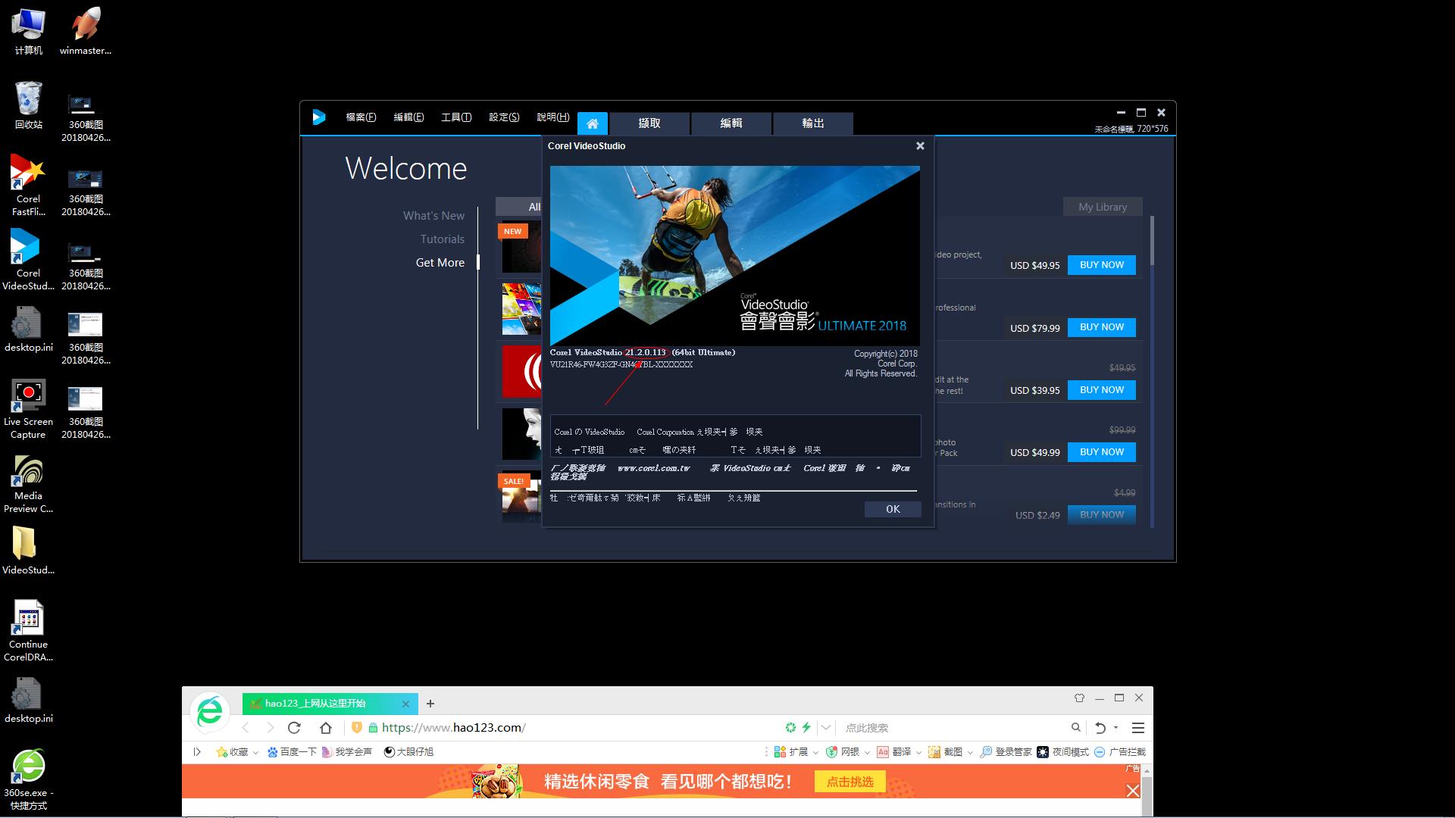Open the winmaster desktop shortcut
The image size is (1455, 818).
(x=86, y=31)
